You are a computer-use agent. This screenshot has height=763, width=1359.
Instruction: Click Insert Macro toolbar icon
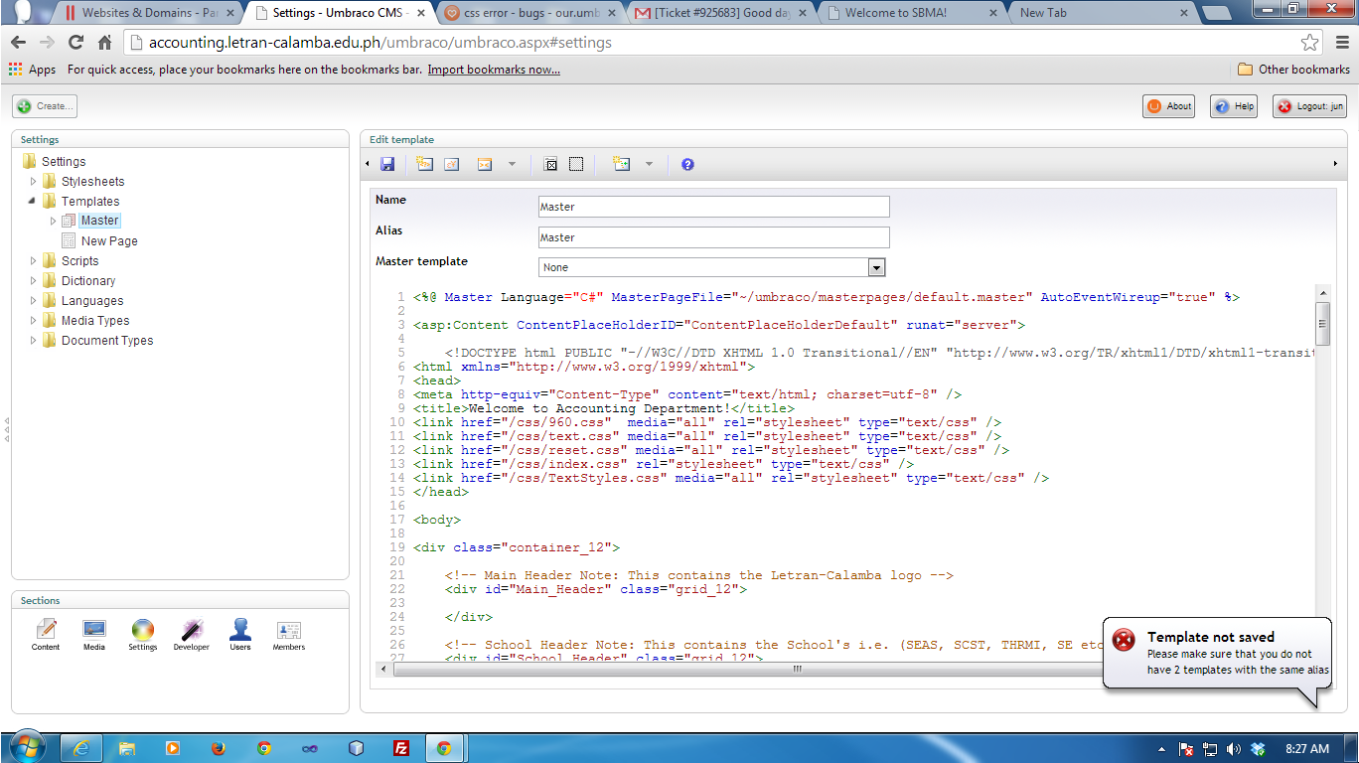485,164
